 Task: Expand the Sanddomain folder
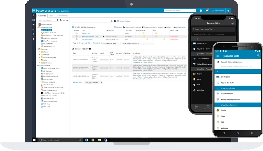pyautogui.click(x=40, y=63)
